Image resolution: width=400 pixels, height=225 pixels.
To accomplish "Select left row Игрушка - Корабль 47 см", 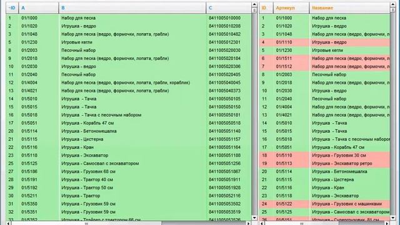I will (129, 123).
